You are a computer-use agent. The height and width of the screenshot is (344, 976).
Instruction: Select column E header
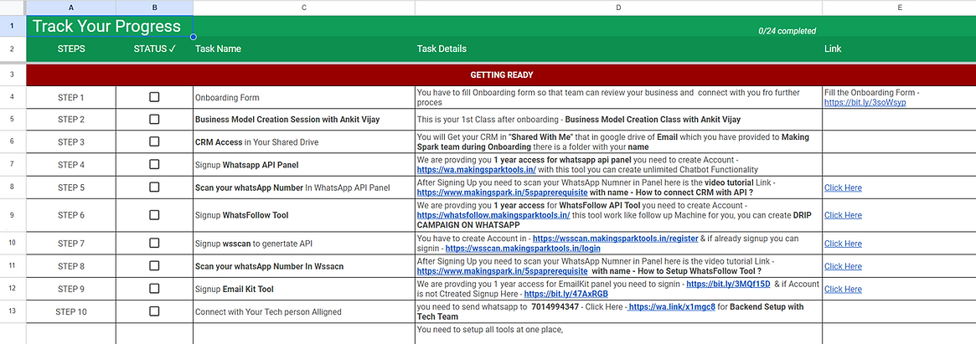(899, 8)
